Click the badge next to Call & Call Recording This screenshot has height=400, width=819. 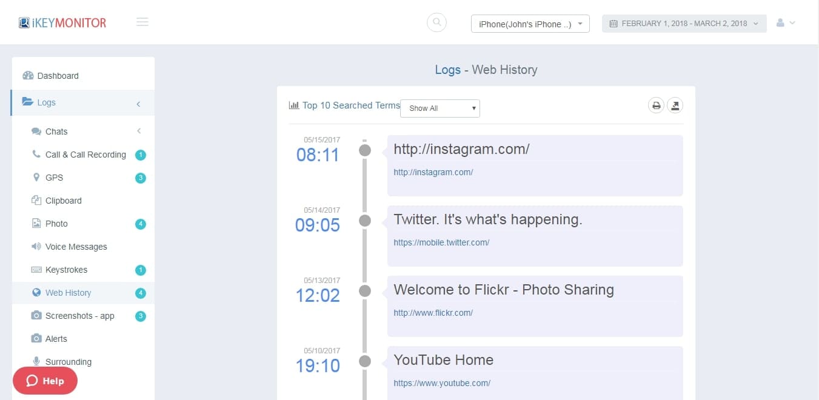coord(141,155)
